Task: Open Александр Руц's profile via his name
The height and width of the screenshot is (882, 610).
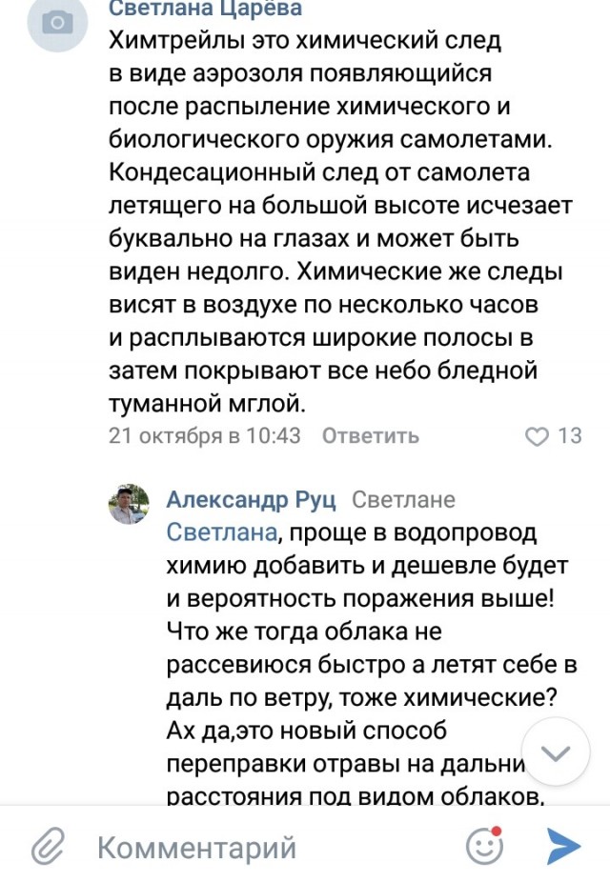Action: click(x=254, y=499)
